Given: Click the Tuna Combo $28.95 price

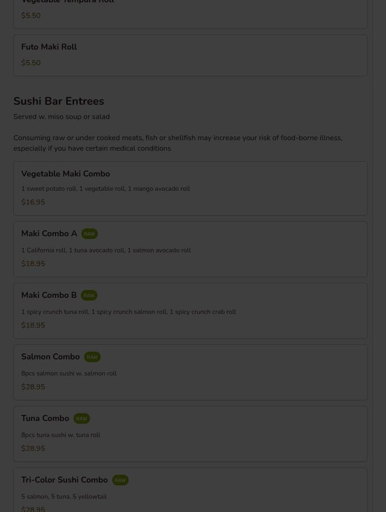Looking at the screenshot, I should point(33,448).
